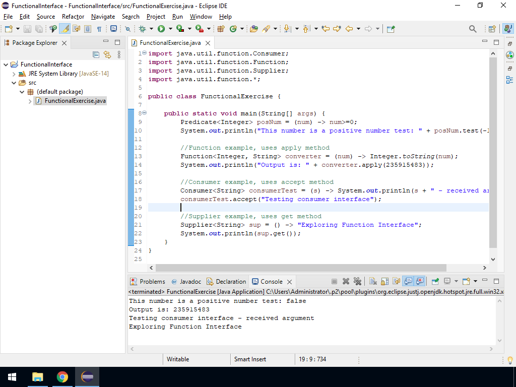This screenshot has width=516, height=387.
Task: Open Chrome from the Windows taskbar
Action: pos(62,377)
